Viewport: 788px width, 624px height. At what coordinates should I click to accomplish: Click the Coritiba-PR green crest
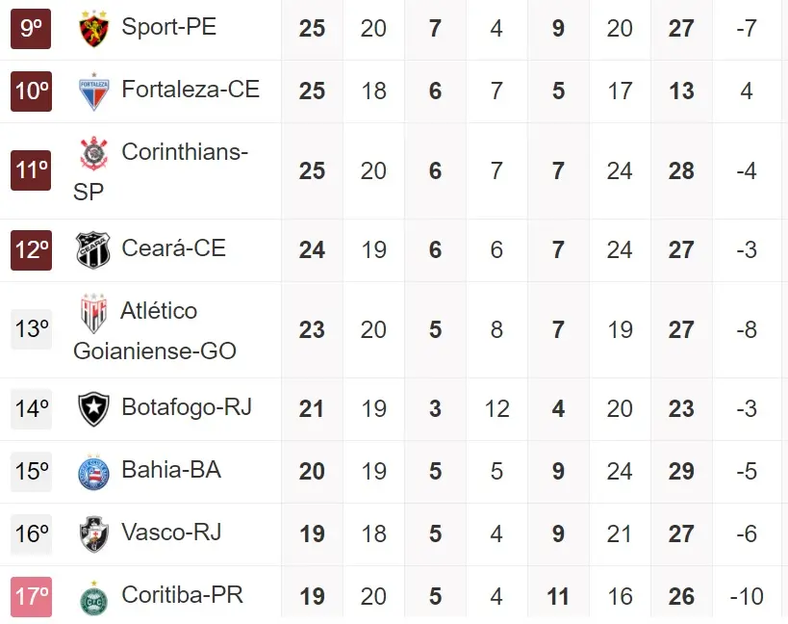93,597
